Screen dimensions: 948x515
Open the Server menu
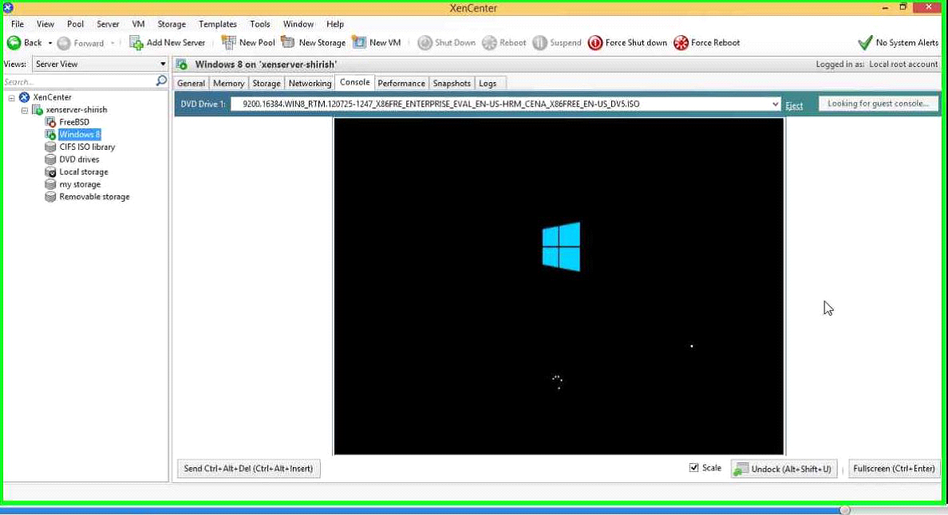[109, 24]
